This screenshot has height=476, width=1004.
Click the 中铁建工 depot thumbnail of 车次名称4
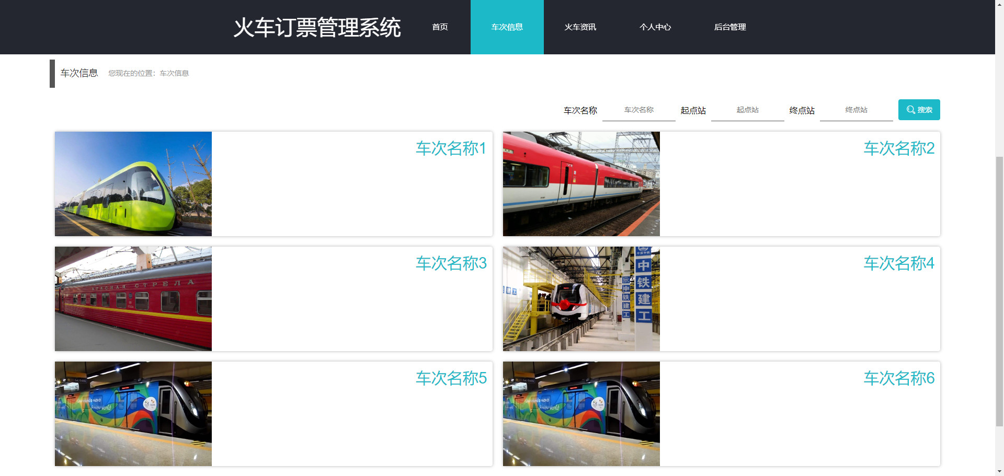coord(581,299)
